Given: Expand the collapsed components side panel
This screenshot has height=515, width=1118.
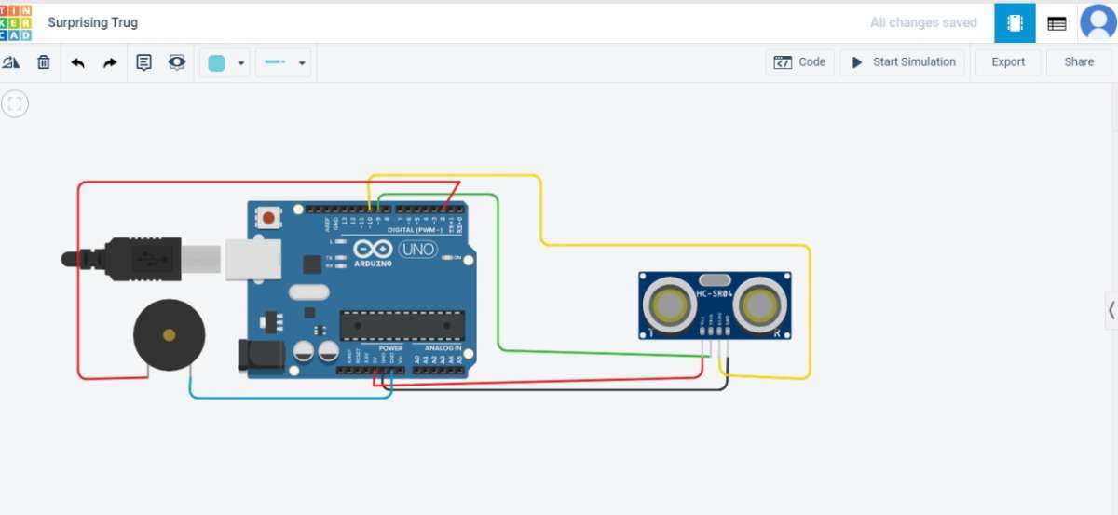Looking at the screenshot, I should [x=1111, y=309].
